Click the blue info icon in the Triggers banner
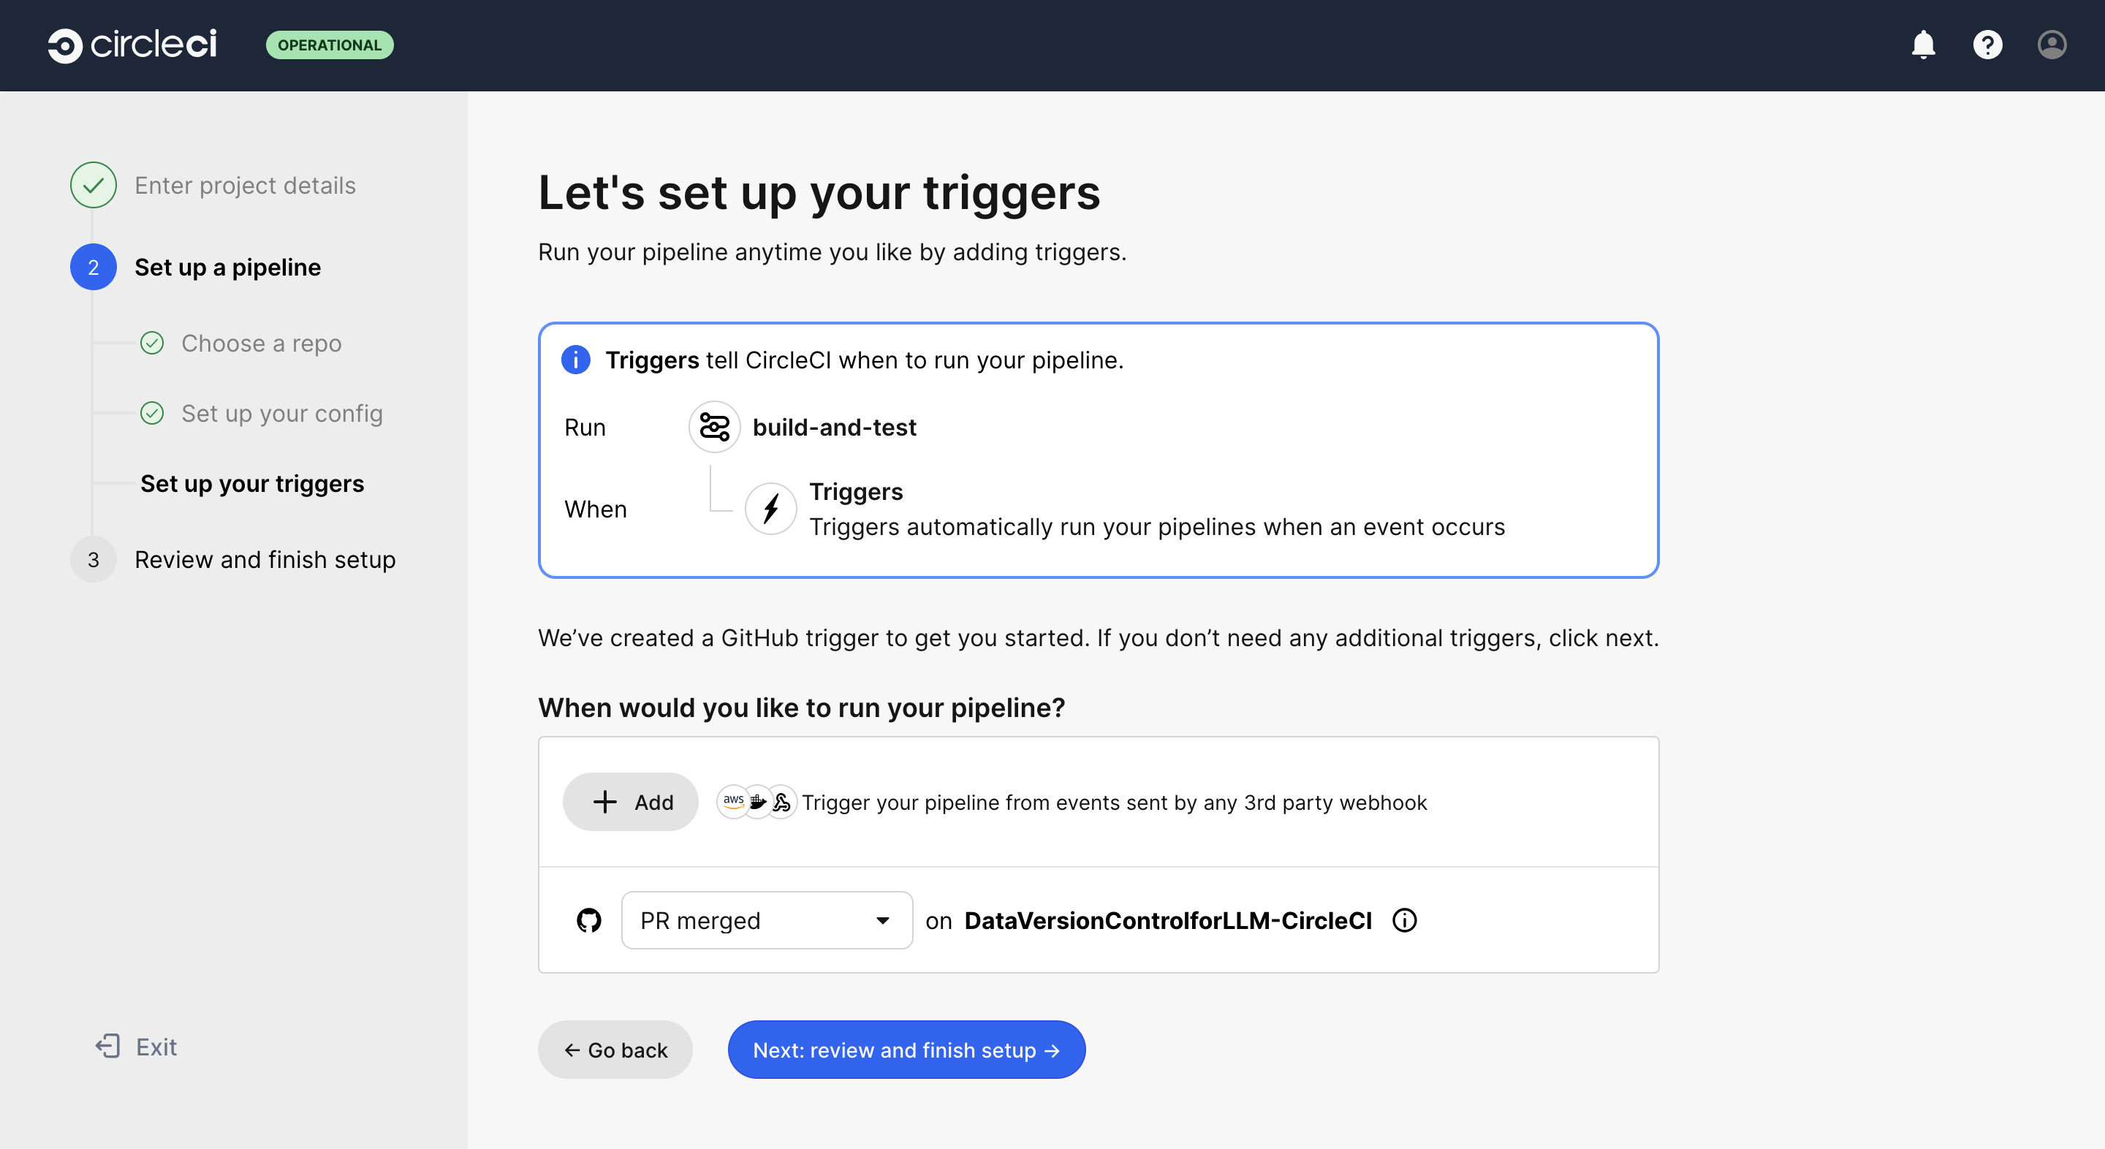This screenshot has height=1149, width=2105. (x=576, y=360)
